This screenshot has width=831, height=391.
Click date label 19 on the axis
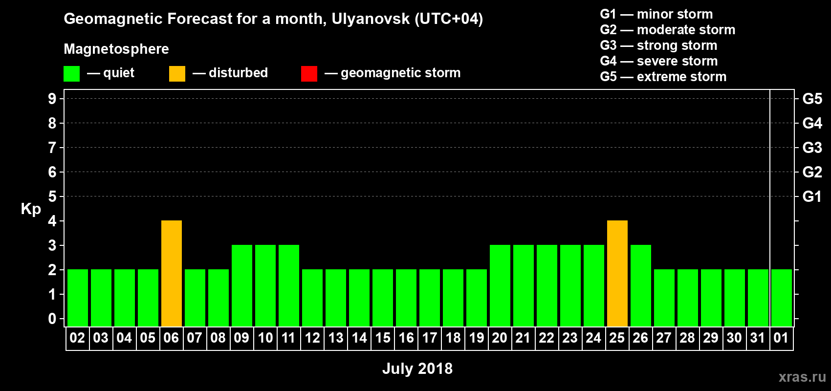476,338
